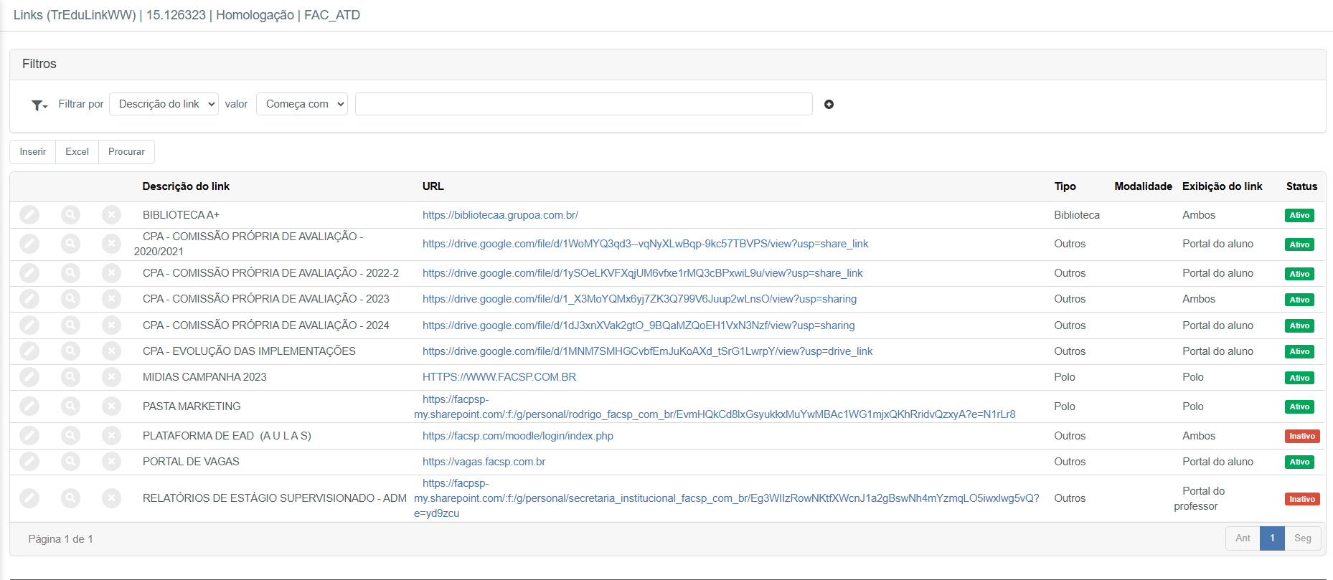This screenshot has height=580, width=1333.
Task: Go to page 1 in pagination
Action: 1271,538
